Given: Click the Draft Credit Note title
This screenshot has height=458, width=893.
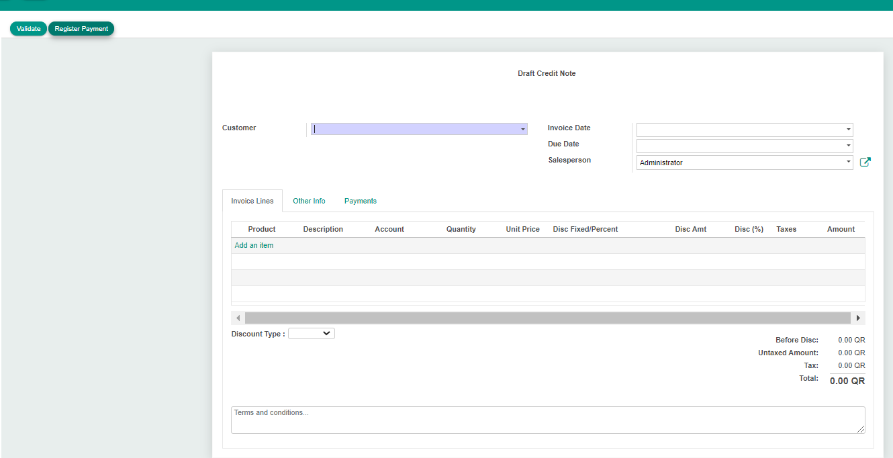Looking at the screenshot, I should [x=547, y=73].
